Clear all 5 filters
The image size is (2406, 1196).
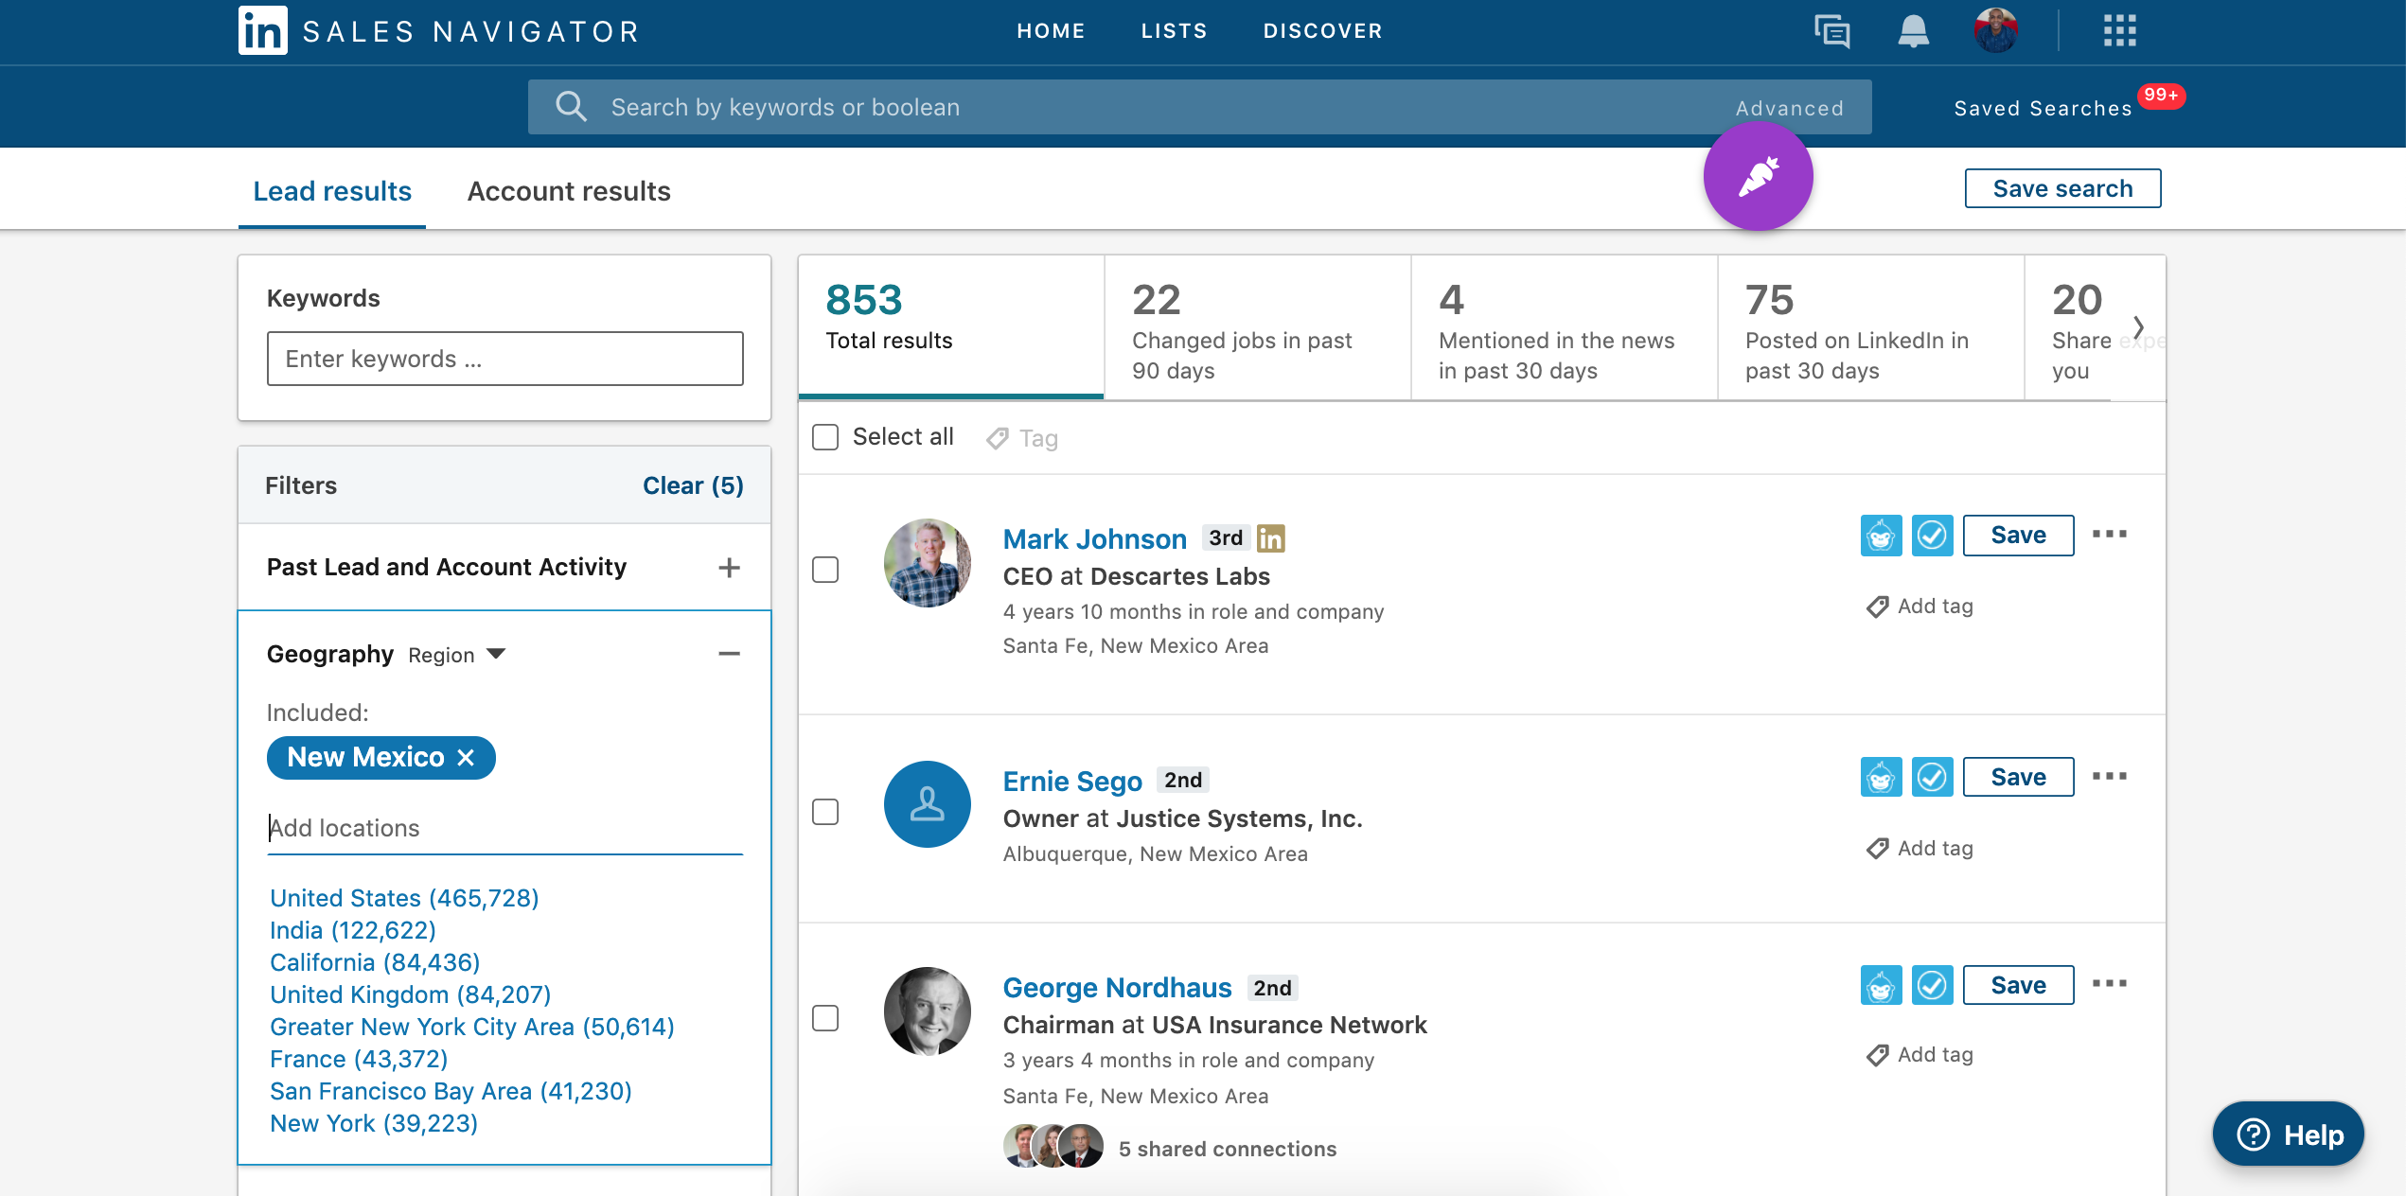coord(693,486)
